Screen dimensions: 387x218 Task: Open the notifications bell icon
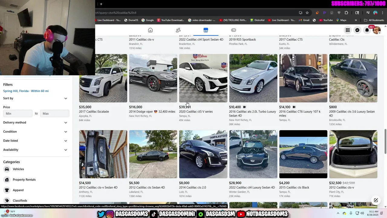[x=367, y=30]
